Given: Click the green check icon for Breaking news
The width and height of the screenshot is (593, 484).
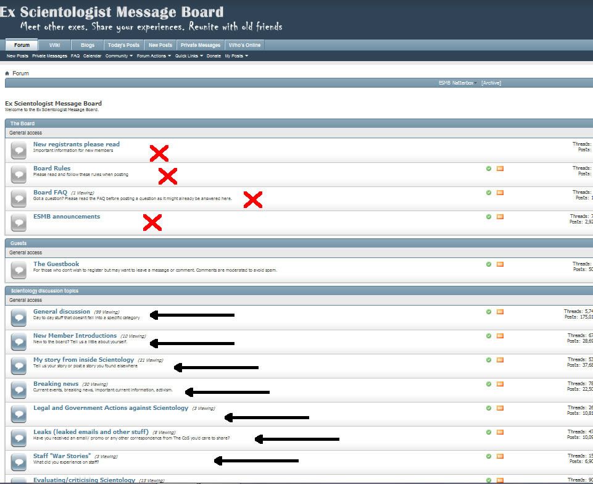Looking at the screenshot, I should [x=489, y=384].
